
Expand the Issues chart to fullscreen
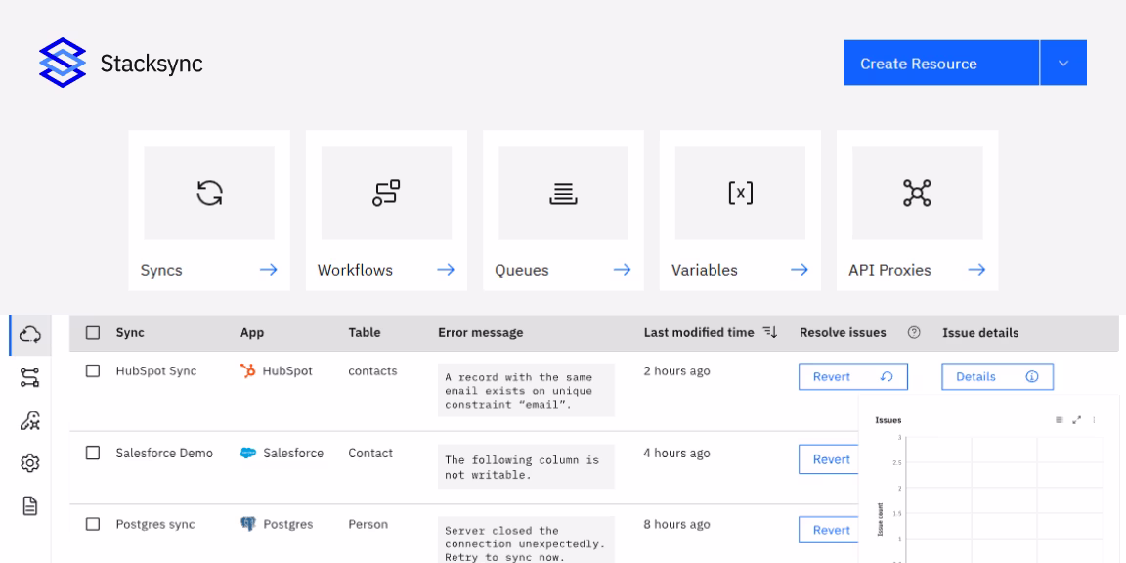1076,420
